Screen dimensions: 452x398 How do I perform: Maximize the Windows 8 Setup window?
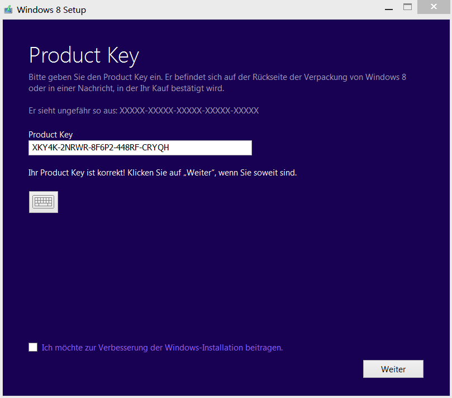coord(407,7)
